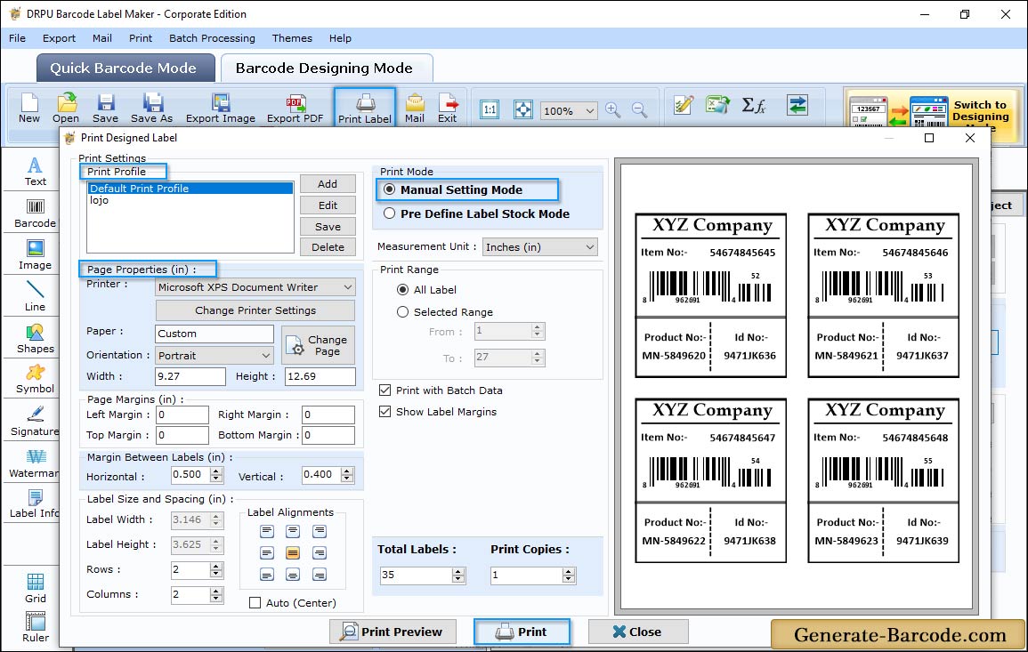Viewport: 1028px width, 652px height.
Task: Select the Line tool in sidebar
Action: pyautogui.click(x=35, y=297)
